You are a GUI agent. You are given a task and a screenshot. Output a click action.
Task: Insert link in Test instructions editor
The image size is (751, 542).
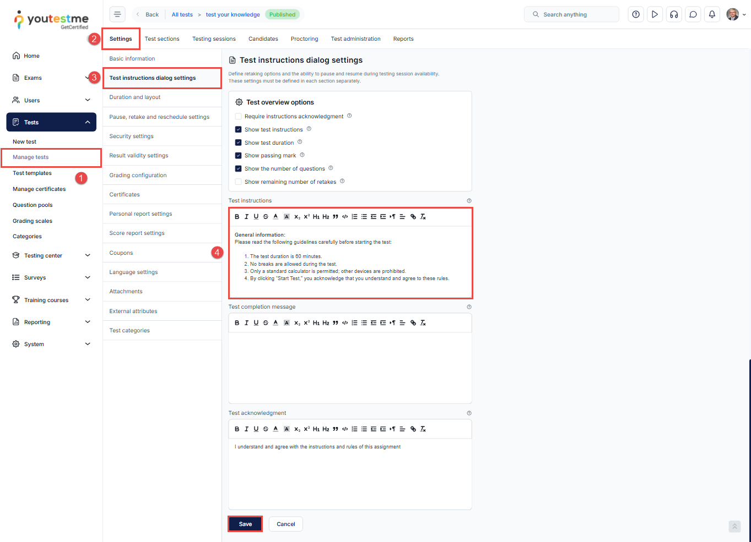coord(413,217)
